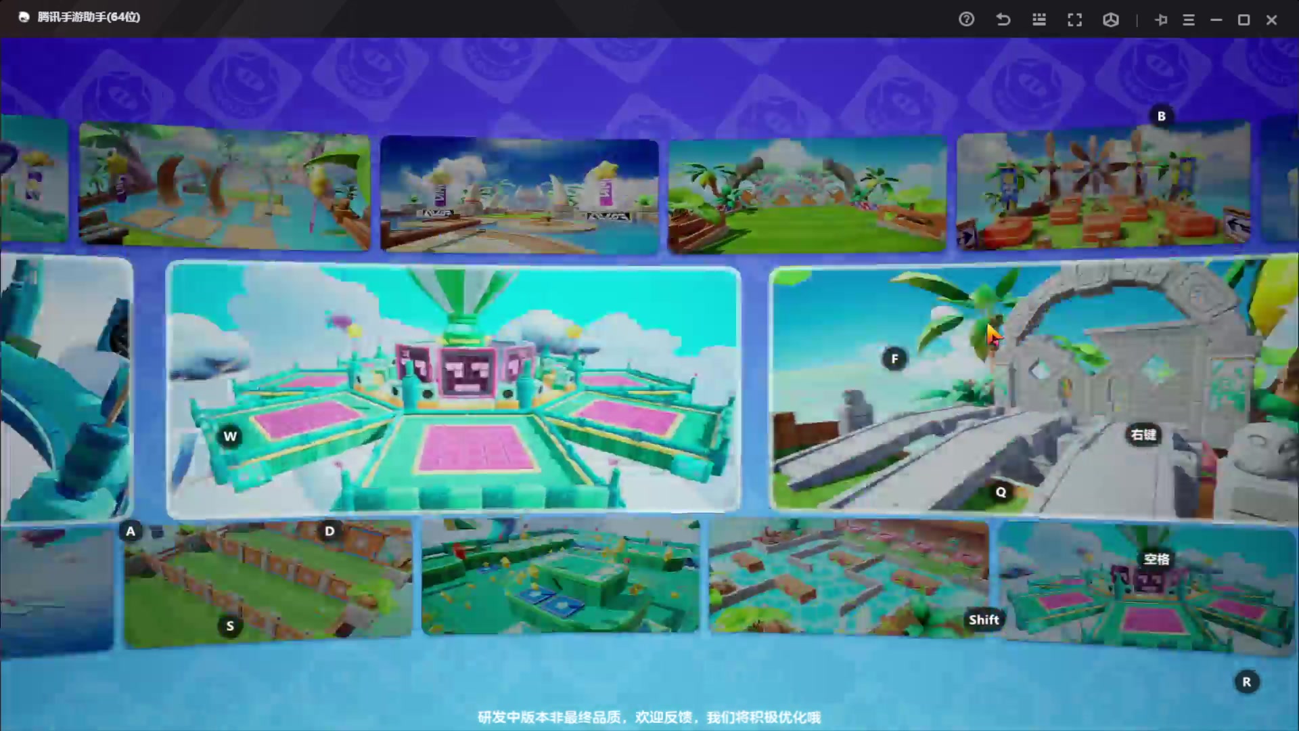Image resolution: width=1299 pixels, height=731 pixels.
Task: Click the back arrow icon in title bar
Action: click(x=1003, y=20)
